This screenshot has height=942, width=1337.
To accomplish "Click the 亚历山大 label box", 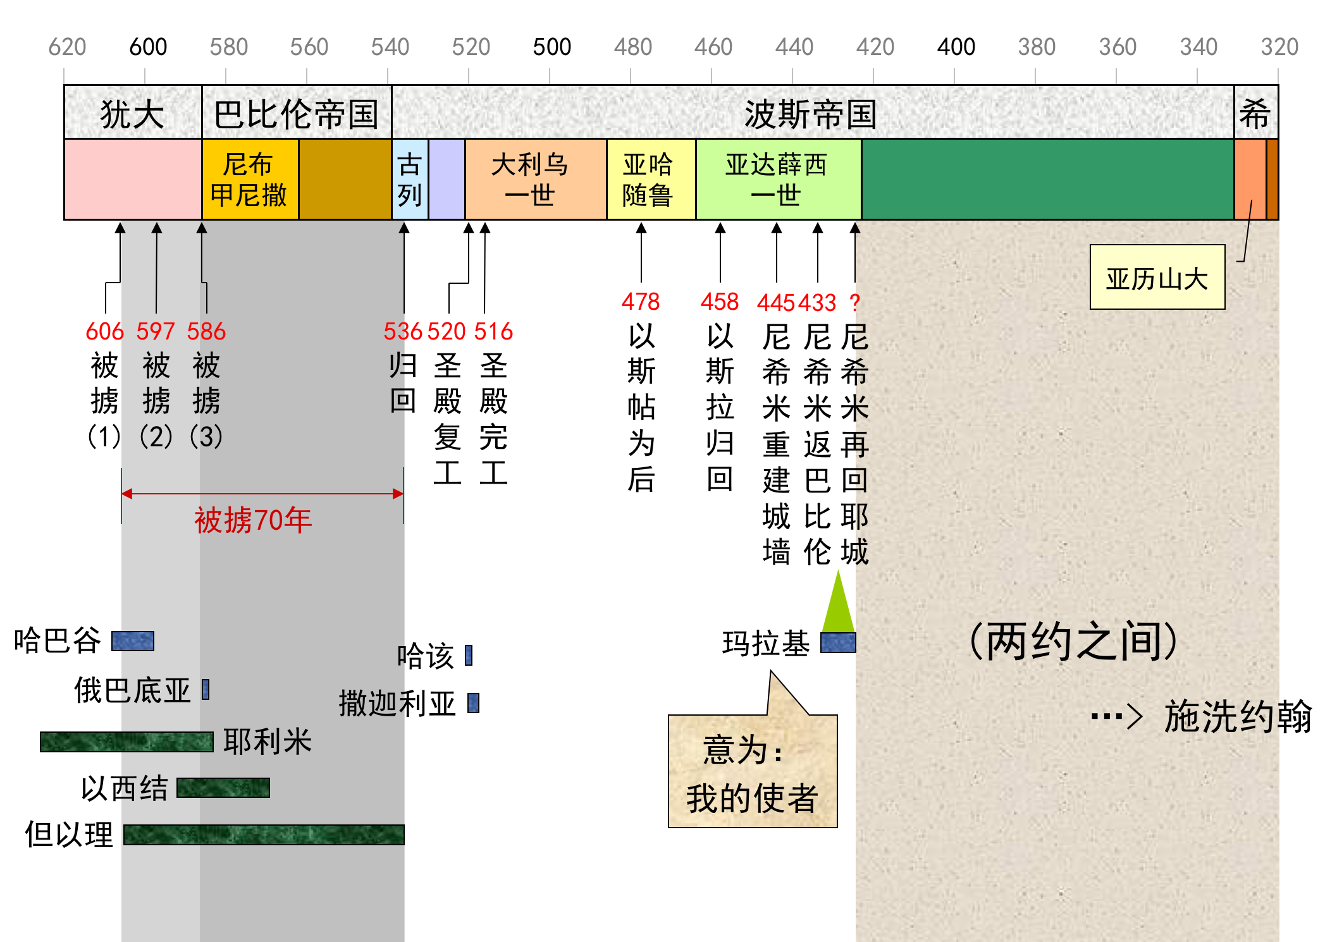I will (1157, 278).
